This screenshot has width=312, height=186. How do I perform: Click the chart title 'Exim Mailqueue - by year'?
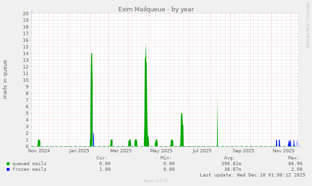[156, 9]
